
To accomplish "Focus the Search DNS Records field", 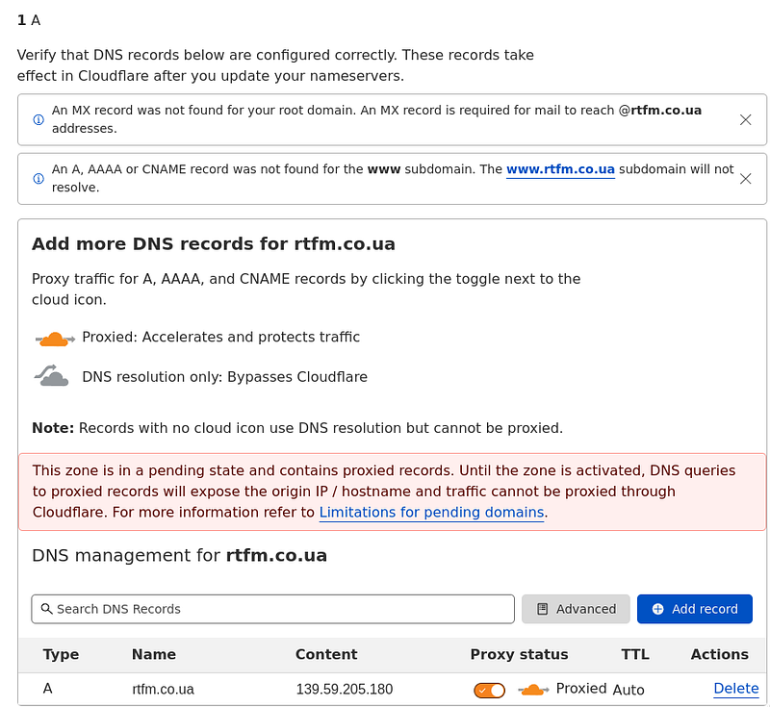I will [272, 609].
